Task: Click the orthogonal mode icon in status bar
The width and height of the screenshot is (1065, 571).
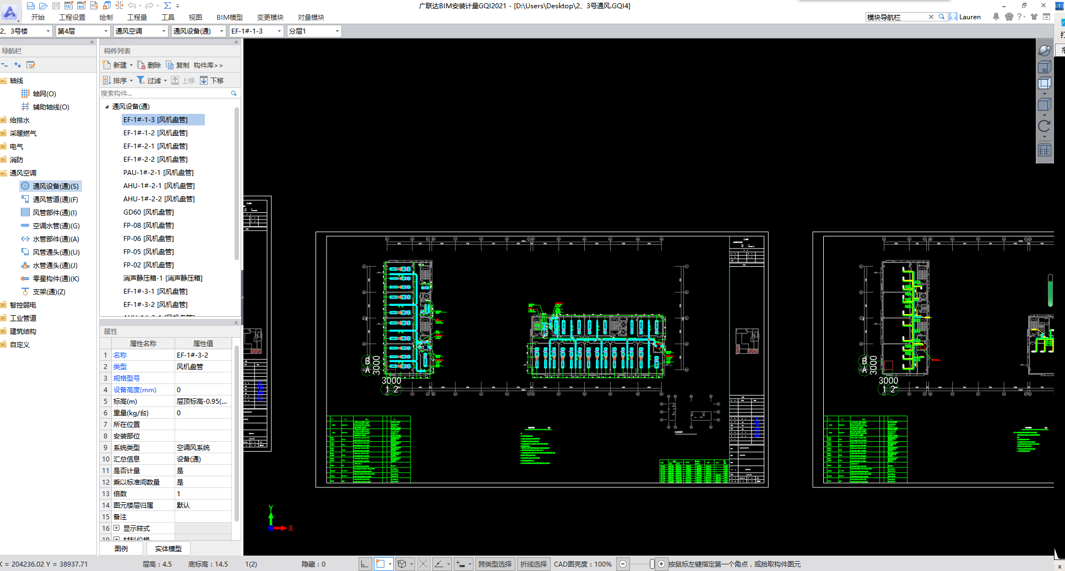Action: click(x=365, y=564)
